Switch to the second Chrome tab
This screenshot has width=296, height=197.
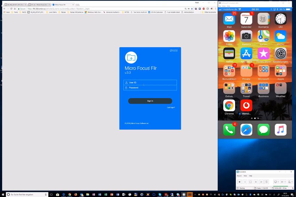(39, 5)
